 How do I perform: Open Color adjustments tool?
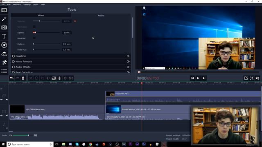48,78
